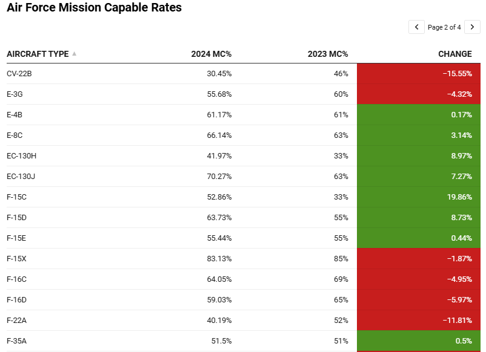Click the F-15E change value 0.44%
This screenshot has width=486, height=352.
[461, 238]
